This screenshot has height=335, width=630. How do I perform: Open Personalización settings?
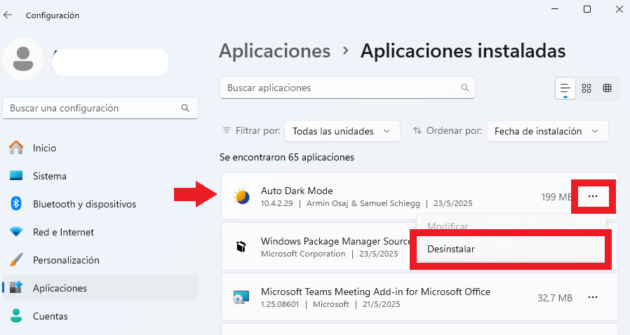[x=100, y=260]
